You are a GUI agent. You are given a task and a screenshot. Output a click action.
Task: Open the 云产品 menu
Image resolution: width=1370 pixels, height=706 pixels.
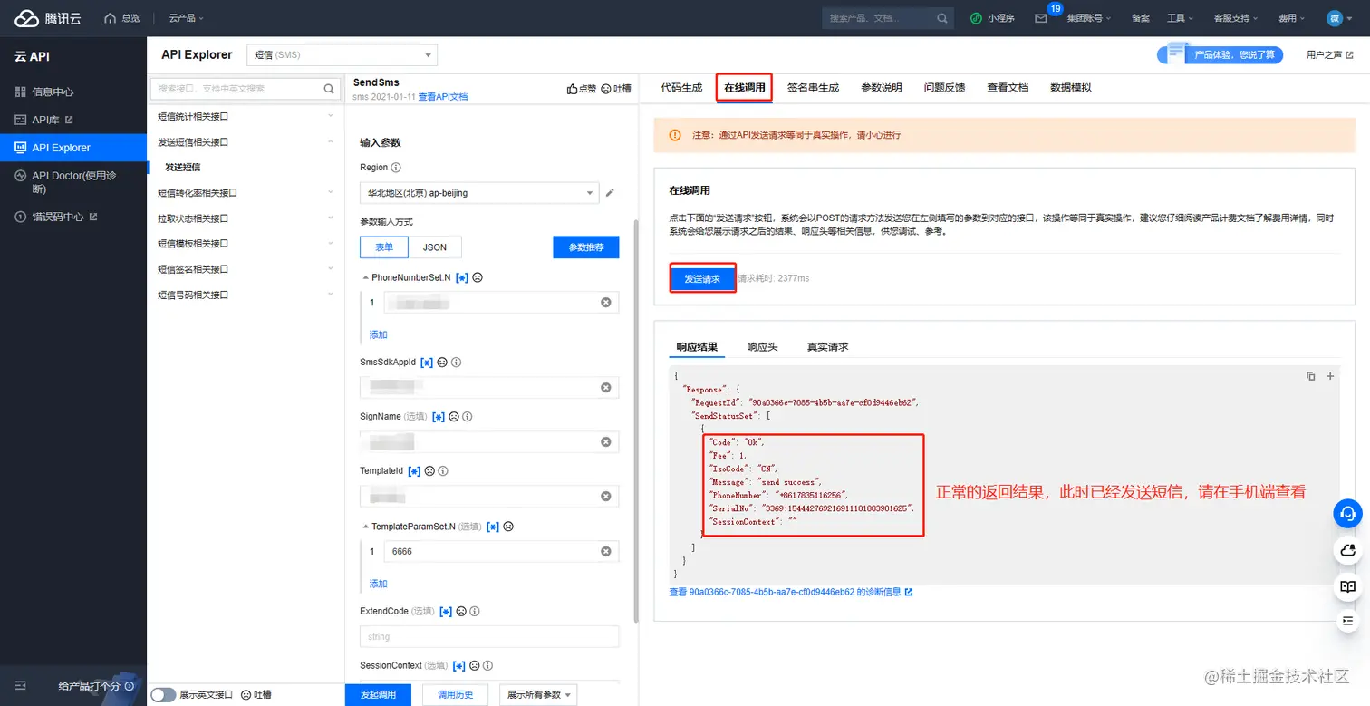(x=186, y=18)
